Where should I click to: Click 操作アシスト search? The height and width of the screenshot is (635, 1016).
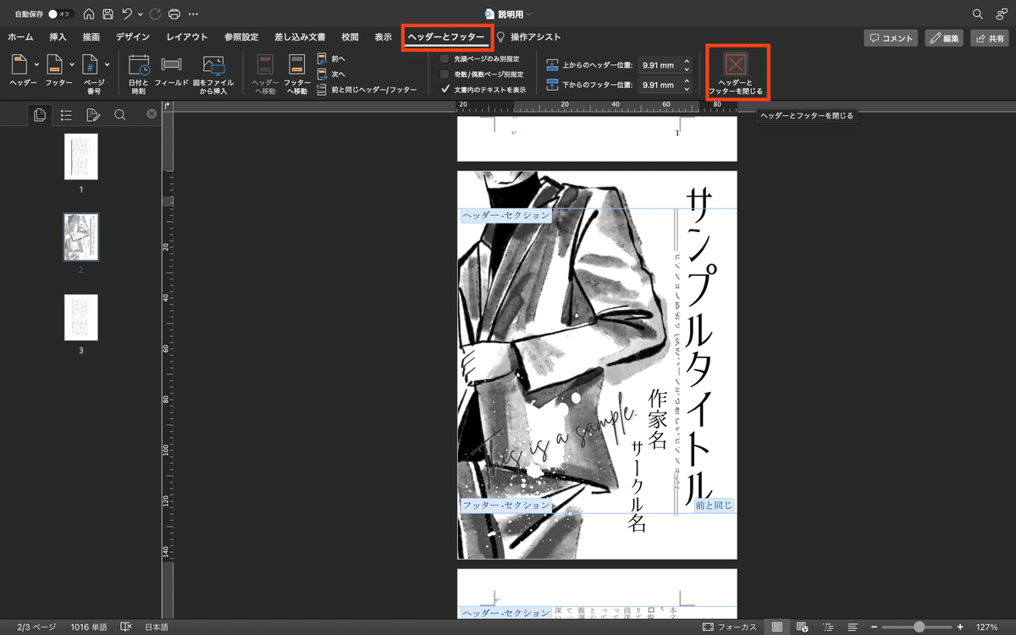[x=528, y=37]
